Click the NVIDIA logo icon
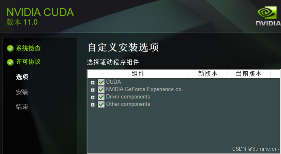The width and height of the screenshot is (281, 154). click(x=268, y=16)
